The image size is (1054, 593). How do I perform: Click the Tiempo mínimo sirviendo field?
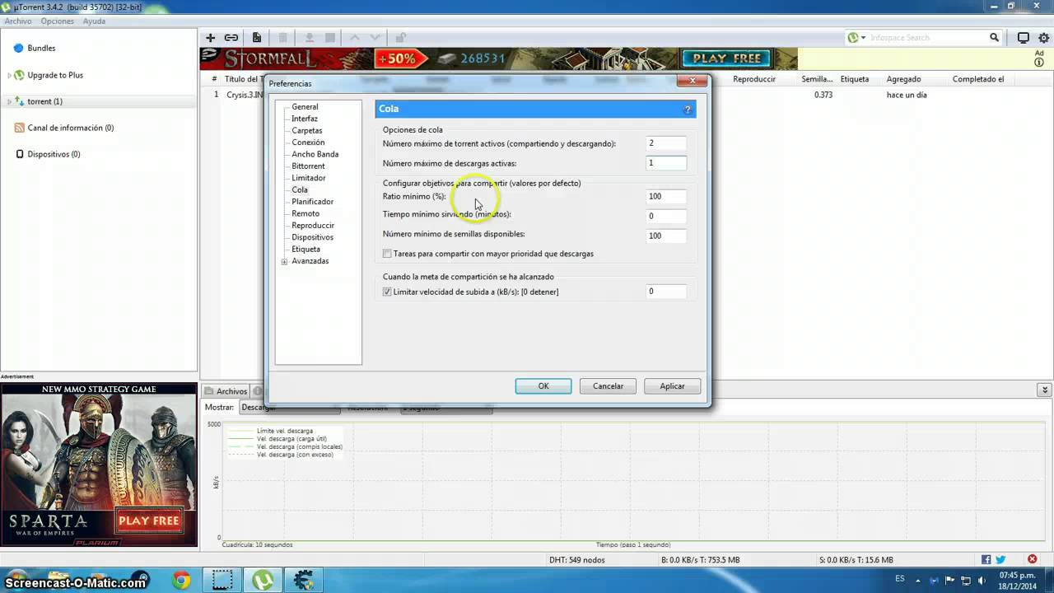tap(666, 216)
